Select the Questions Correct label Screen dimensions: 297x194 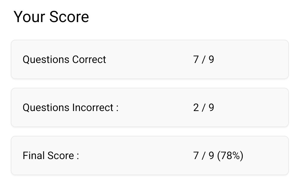pyautogui.click(x=64, y=59)
